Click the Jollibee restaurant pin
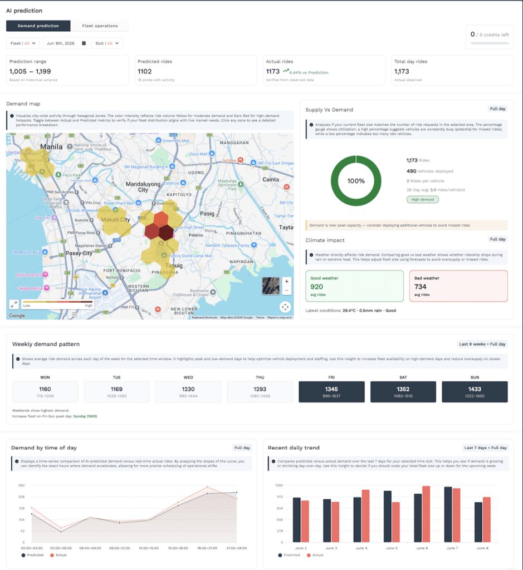 241,160
